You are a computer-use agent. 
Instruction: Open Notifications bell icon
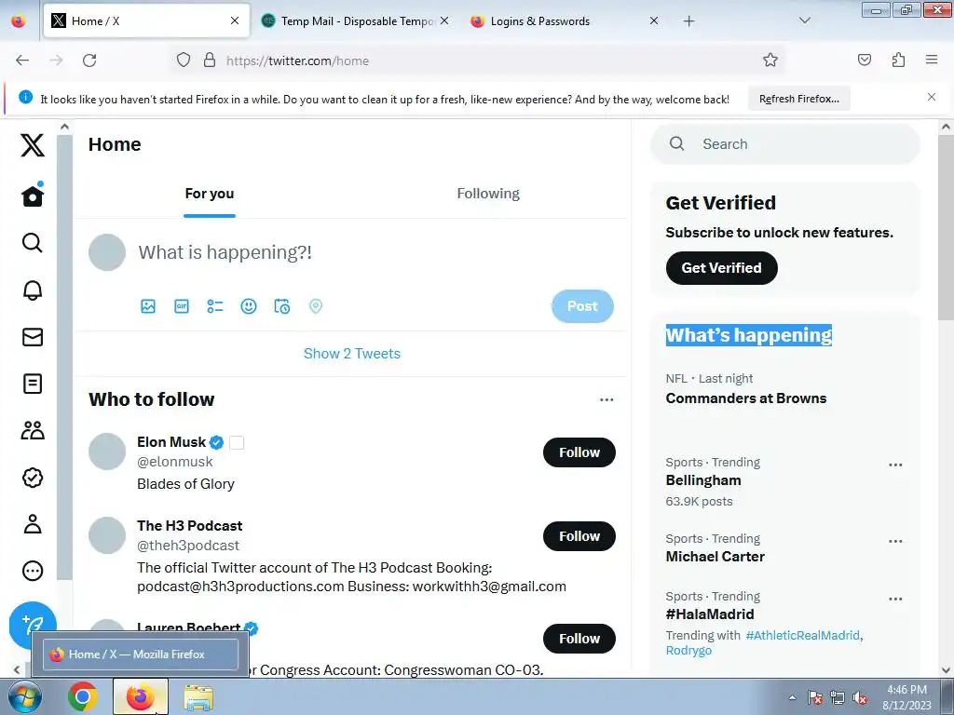33,290
